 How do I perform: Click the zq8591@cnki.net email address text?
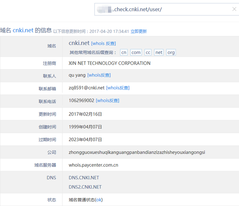coord(87,88)
